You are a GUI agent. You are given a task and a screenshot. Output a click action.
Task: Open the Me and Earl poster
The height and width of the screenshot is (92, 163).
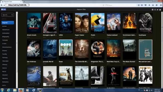tap(145, 49)
